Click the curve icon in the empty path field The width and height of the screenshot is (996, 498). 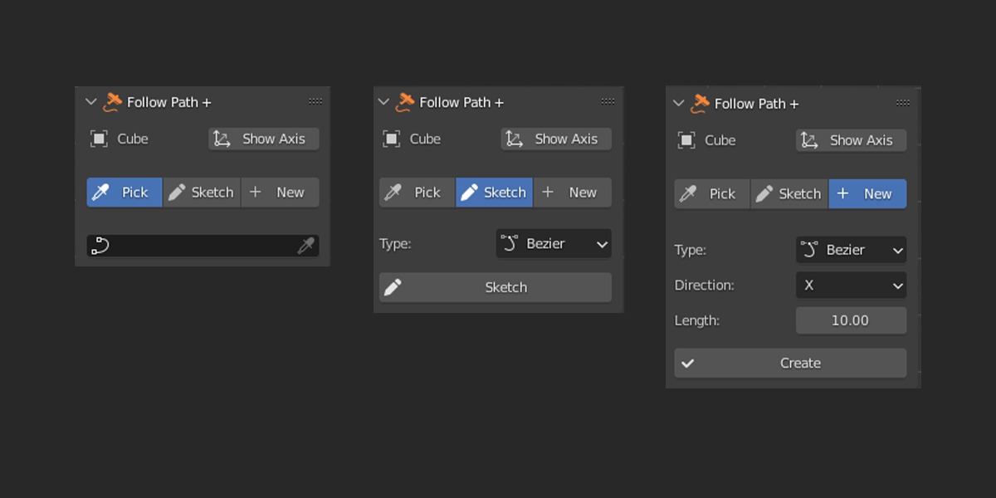(100, 246)
